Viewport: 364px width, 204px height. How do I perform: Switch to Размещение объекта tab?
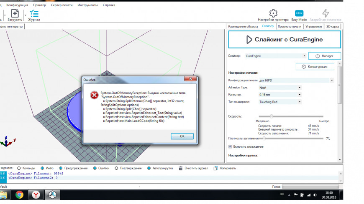pos(243,26)
